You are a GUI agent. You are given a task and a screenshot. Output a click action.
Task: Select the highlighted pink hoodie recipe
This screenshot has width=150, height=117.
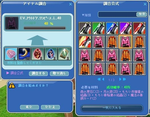click(126, 42)
